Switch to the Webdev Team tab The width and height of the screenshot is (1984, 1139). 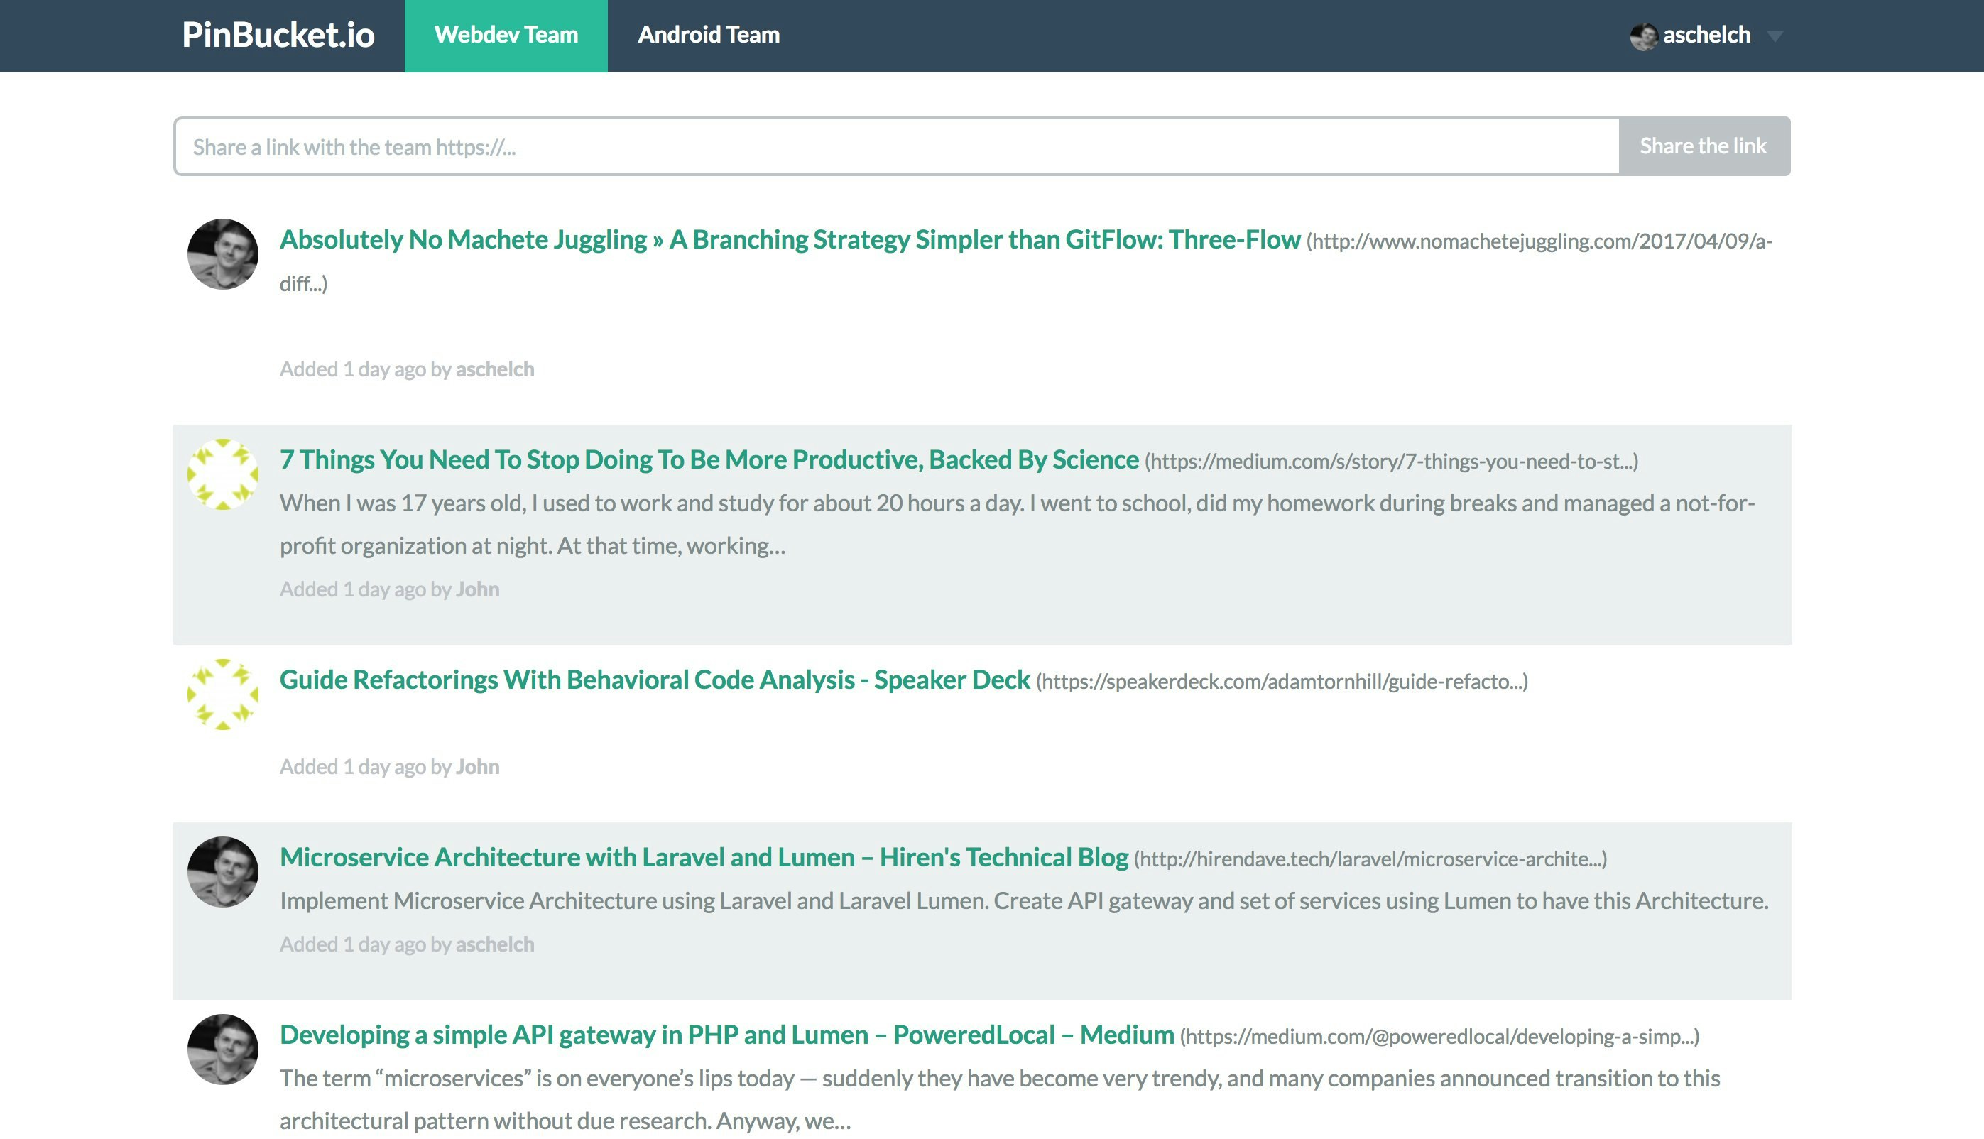(x=506, y=36)
